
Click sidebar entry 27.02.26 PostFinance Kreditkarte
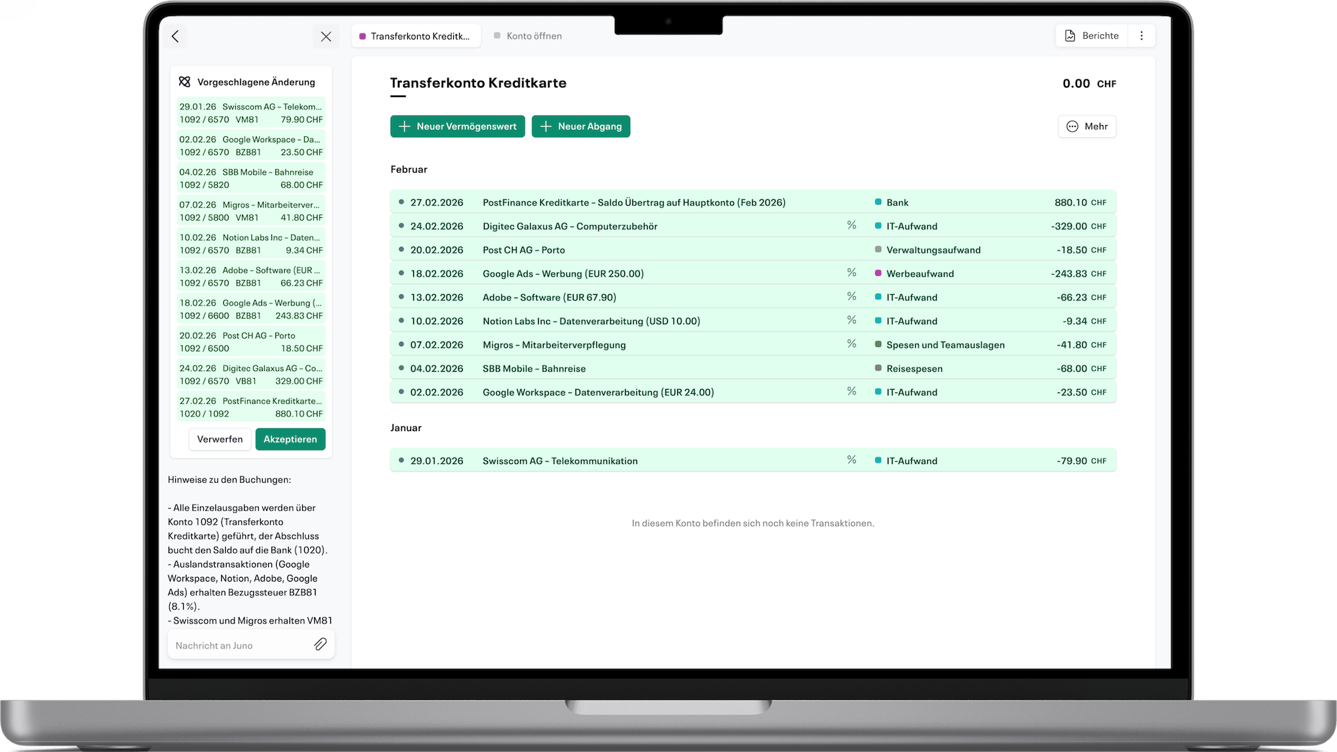pos(251,408)
